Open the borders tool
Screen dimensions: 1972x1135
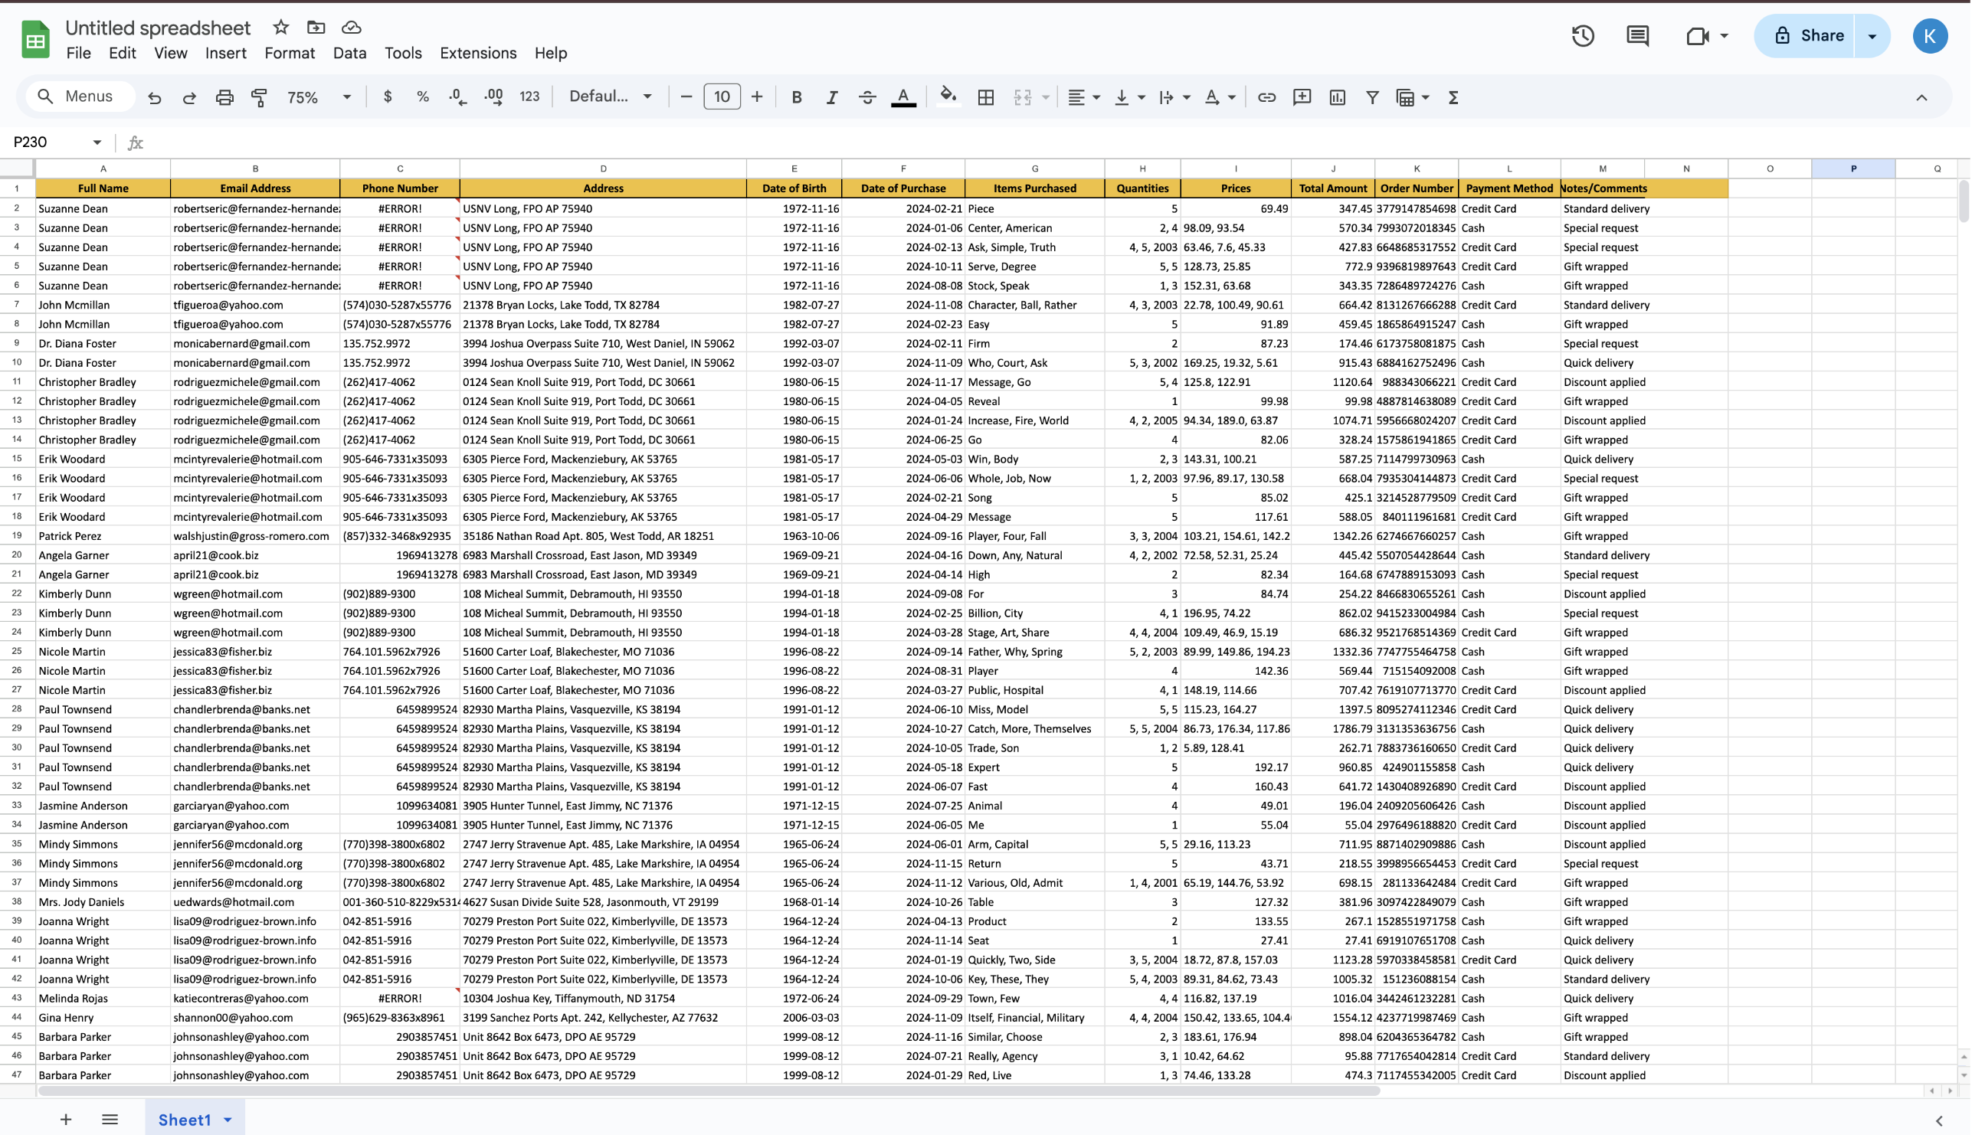pyautogui.click(x=985, y=96)
